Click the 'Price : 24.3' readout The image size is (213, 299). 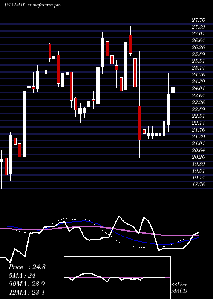pyautogui.click(x=27, y=267)
